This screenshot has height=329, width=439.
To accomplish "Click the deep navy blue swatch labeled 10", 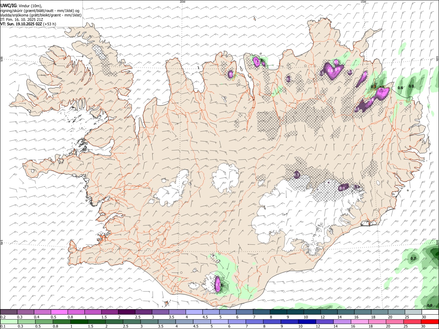I will (x=307, y=321).
